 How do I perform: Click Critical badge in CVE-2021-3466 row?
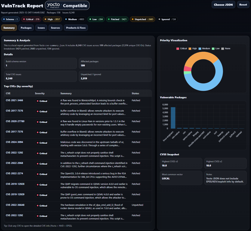(x=42, y=101)
